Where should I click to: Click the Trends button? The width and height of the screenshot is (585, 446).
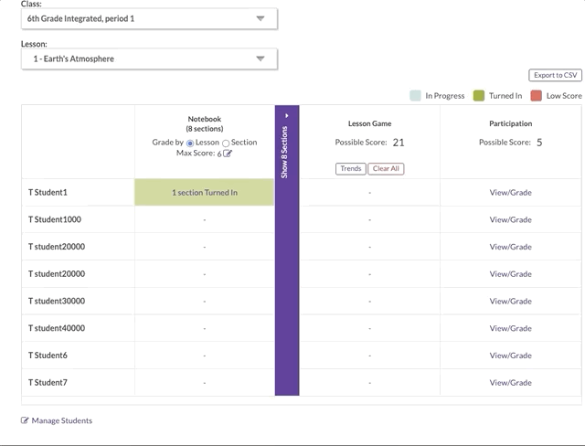pos(351,169)
